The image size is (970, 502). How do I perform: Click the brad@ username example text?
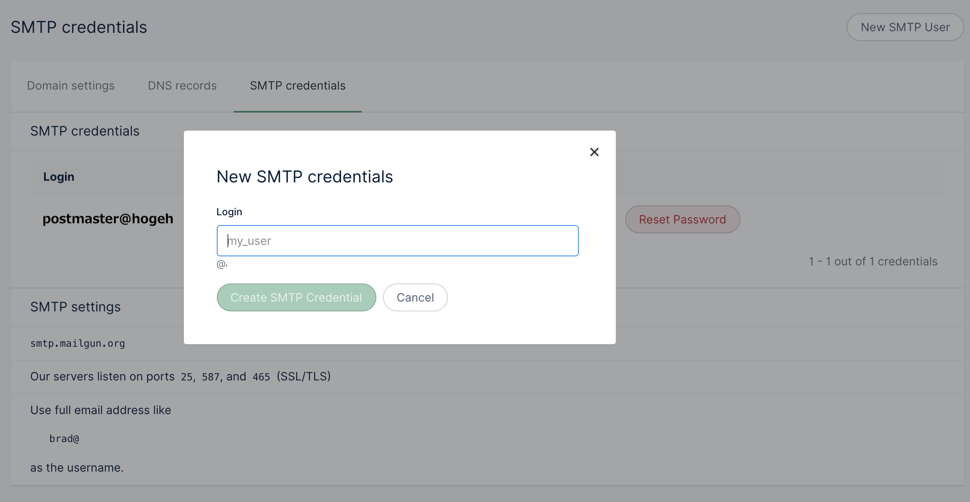click(x=64, y=438)
